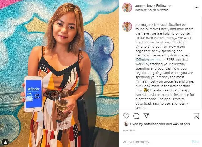Open aurora_bnz username in header
The height and width of the screenshot is (147, 202).
click(x=144, y=6)
